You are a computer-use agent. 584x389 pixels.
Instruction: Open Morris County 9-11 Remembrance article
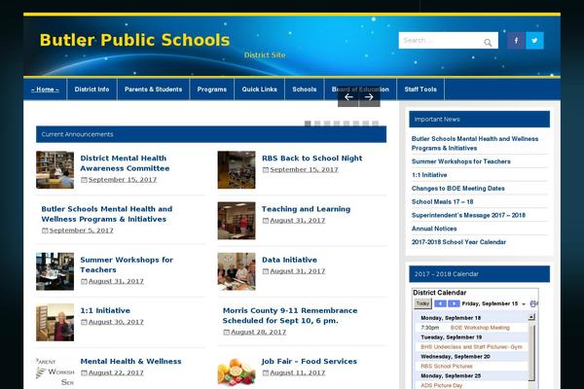coord(290,315)
